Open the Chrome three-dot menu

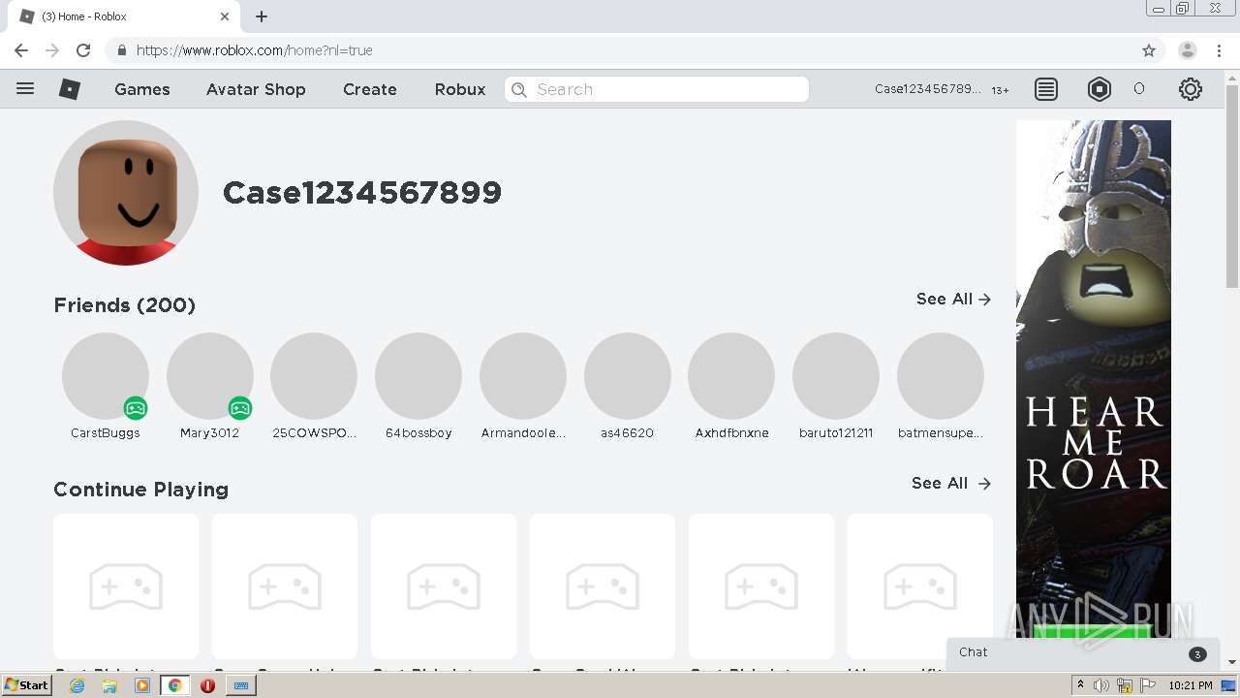pyautogui.click(x=1219, y=50)
